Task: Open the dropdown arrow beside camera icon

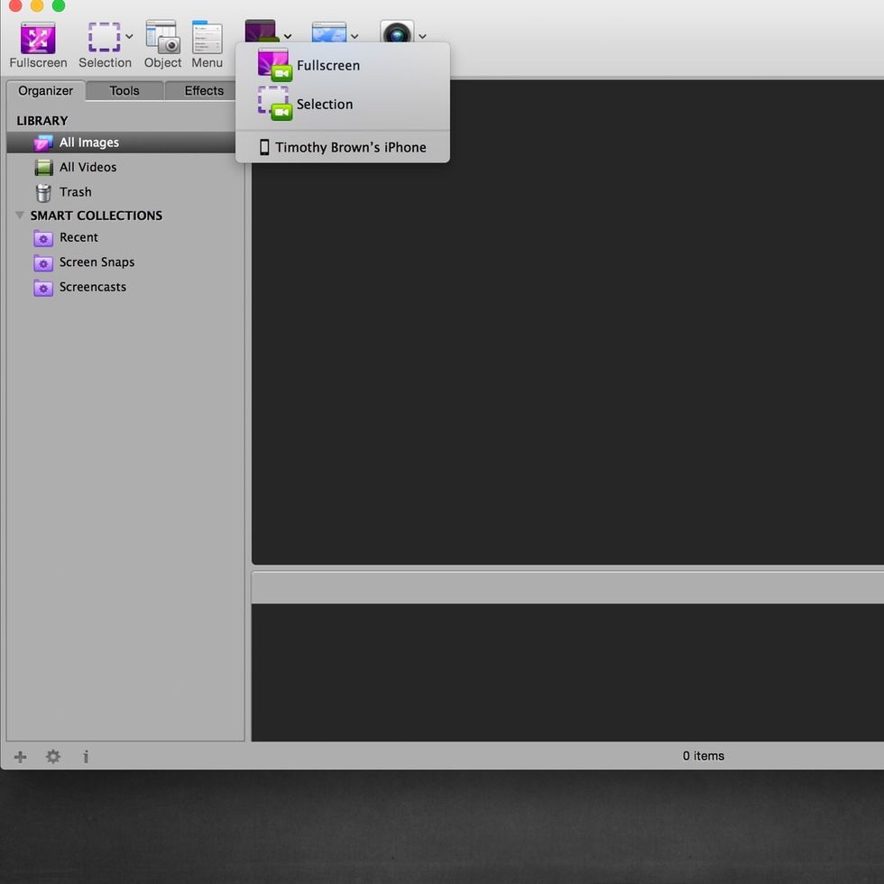Action: (422, 37)
